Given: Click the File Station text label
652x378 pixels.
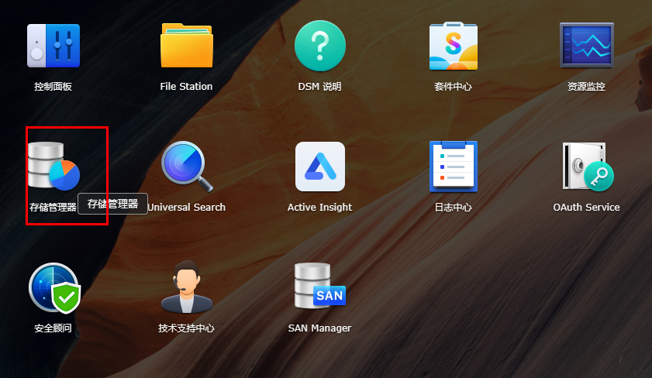Looking at the screenshot, I should click(x=186, y=87).
